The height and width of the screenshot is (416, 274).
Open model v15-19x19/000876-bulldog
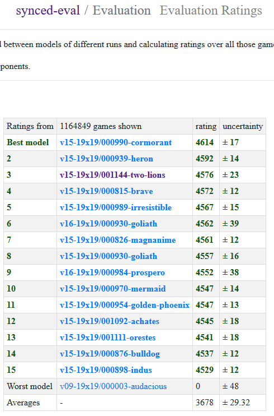(x=110, y=354)
